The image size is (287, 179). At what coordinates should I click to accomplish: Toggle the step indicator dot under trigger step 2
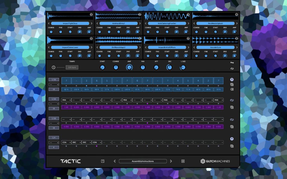(x=76, y=86)
